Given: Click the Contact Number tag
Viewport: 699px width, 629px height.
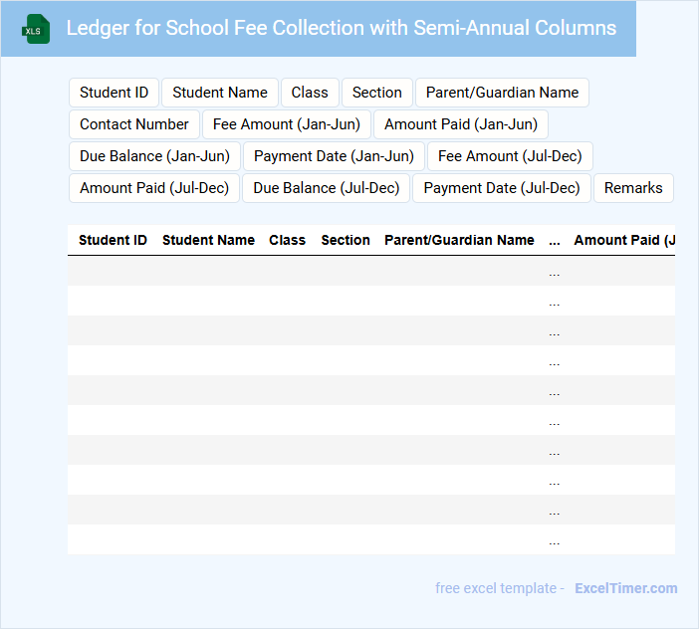Looking at the screenshot, I should pos(134,124).
